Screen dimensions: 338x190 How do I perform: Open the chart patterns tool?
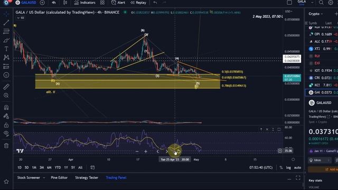coord(6,58)
